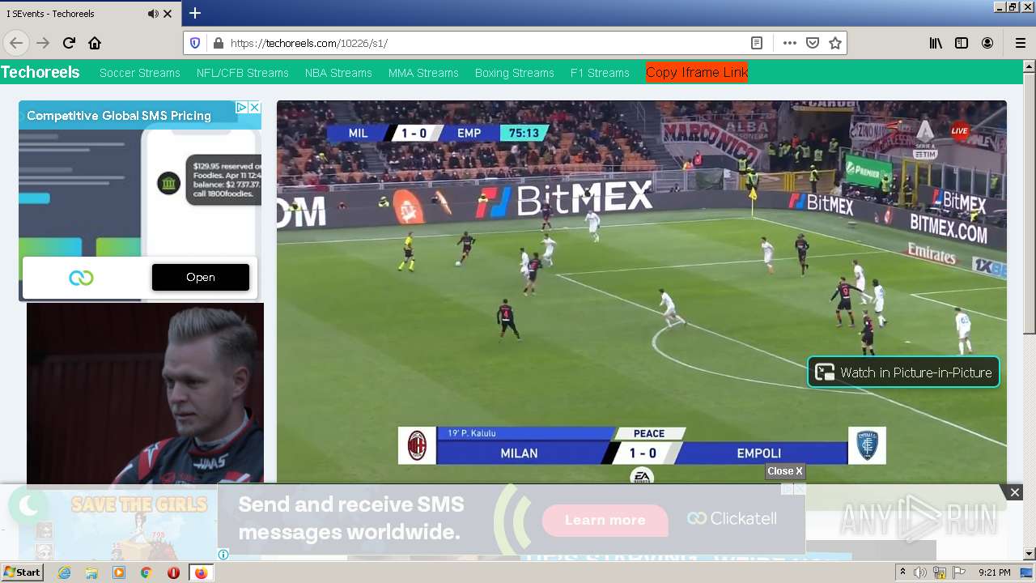
Task: Close the SEvents Techoreels tab
Action: pyautogui.click(x=168, y=14)
